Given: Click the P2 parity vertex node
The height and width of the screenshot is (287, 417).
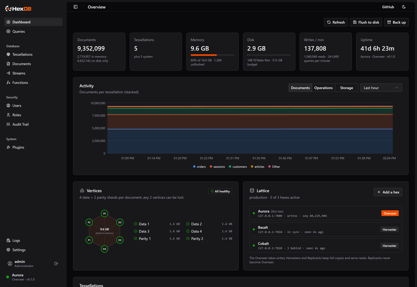Looking at the screenshot, I should [89, 222].
